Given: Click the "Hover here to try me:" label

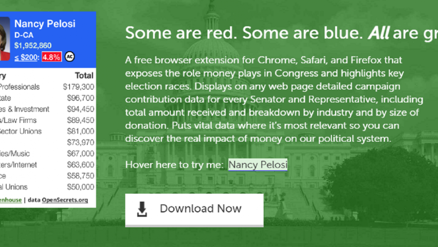Looking at the screenshot, I should (x=175, y=165).
